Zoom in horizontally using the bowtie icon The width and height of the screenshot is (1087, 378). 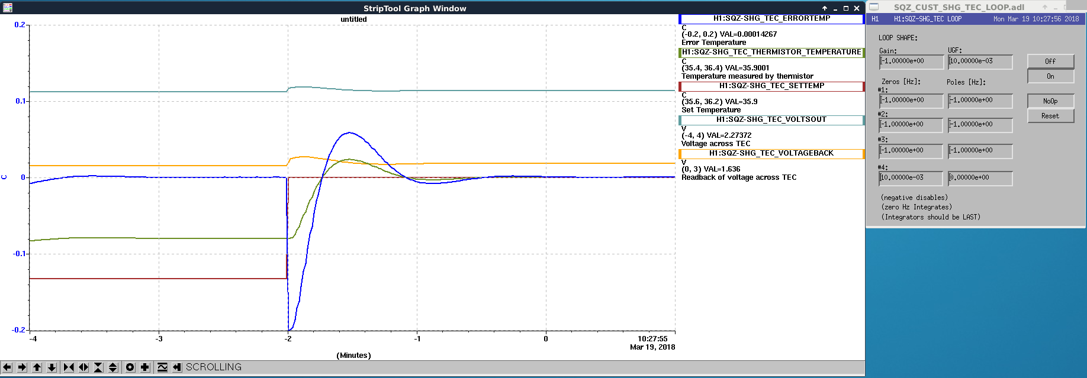click(69, 367)
